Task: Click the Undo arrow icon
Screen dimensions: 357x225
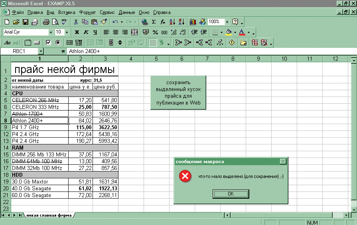Action: coord(115,22)
